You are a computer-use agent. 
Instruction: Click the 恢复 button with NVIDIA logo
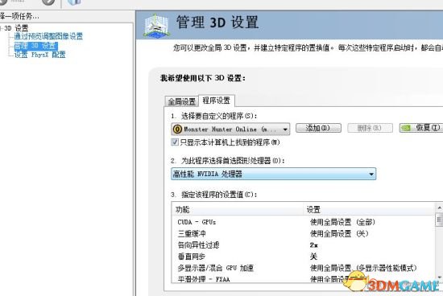click(x=421, y=128)
